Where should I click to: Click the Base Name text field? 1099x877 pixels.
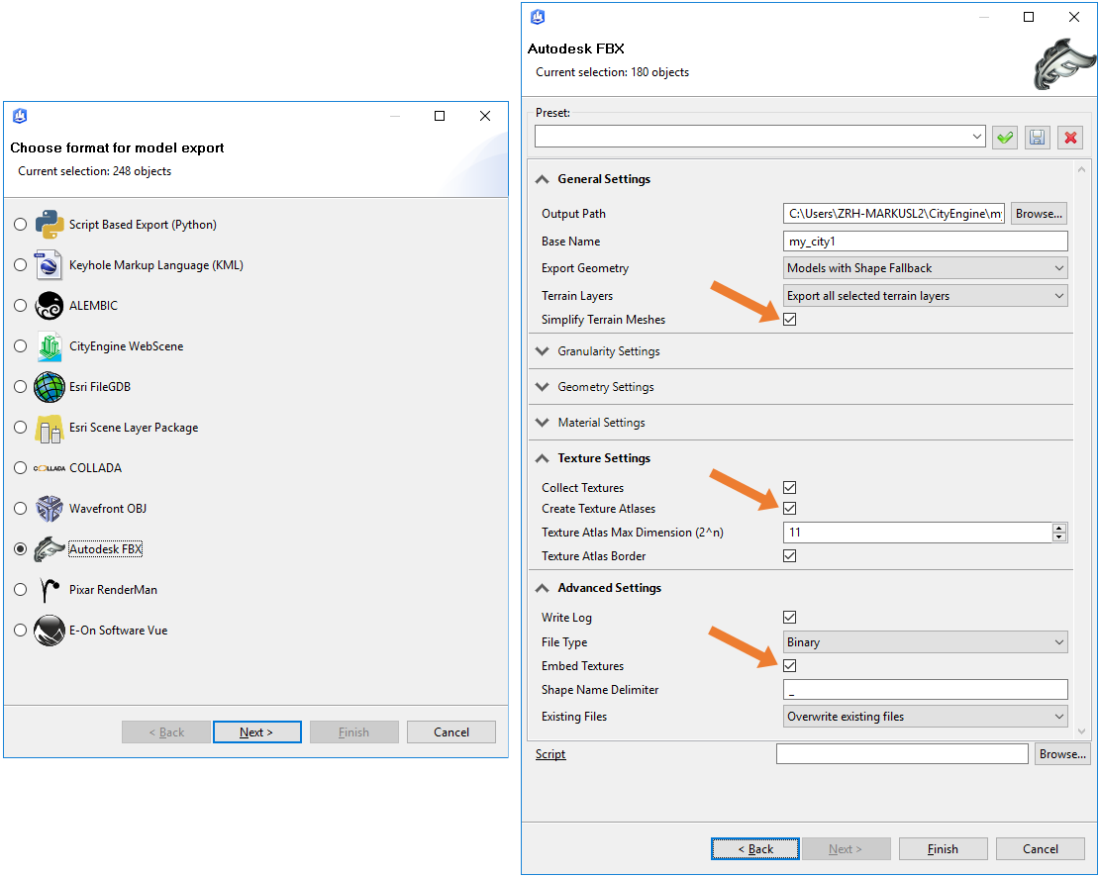(925, 242)
